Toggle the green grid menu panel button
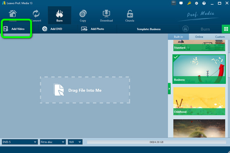Image resolution: width=230 pixels, height=153 pixels. coord(226,29)
